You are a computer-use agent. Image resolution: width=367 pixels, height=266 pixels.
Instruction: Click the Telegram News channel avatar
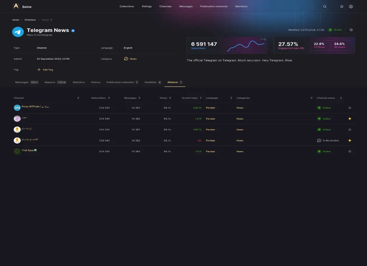[x=18, y=32]
